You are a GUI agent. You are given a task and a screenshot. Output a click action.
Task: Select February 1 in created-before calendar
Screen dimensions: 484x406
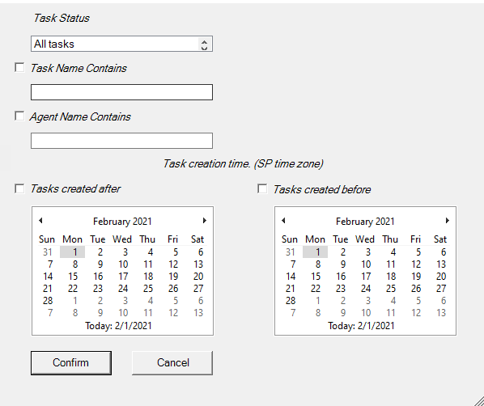pos(316,252)
